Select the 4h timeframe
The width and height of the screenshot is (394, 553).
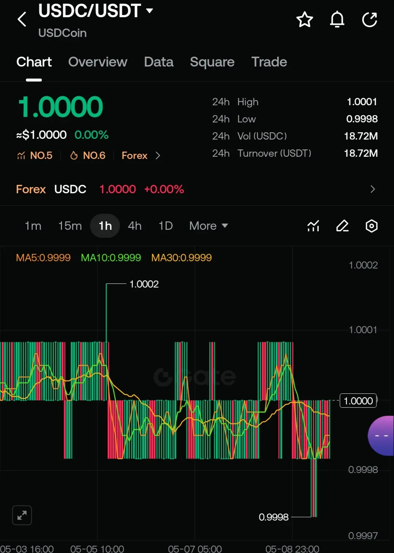click(135, 226)
